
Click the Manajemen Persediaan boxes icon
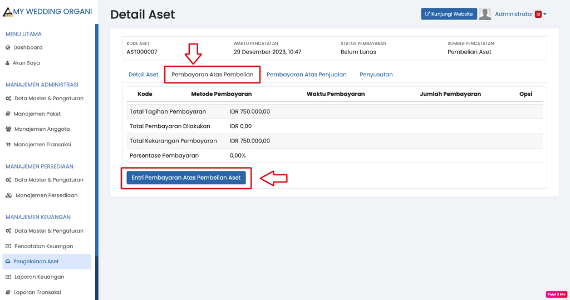pos(9,195)
